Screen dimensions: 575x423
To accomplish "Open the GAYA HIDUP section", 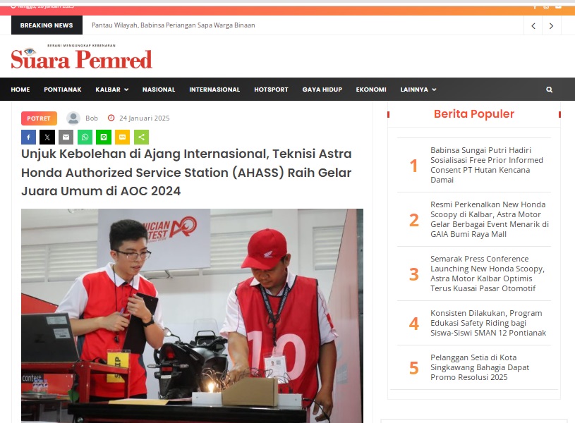I will (x=322, y=90).
